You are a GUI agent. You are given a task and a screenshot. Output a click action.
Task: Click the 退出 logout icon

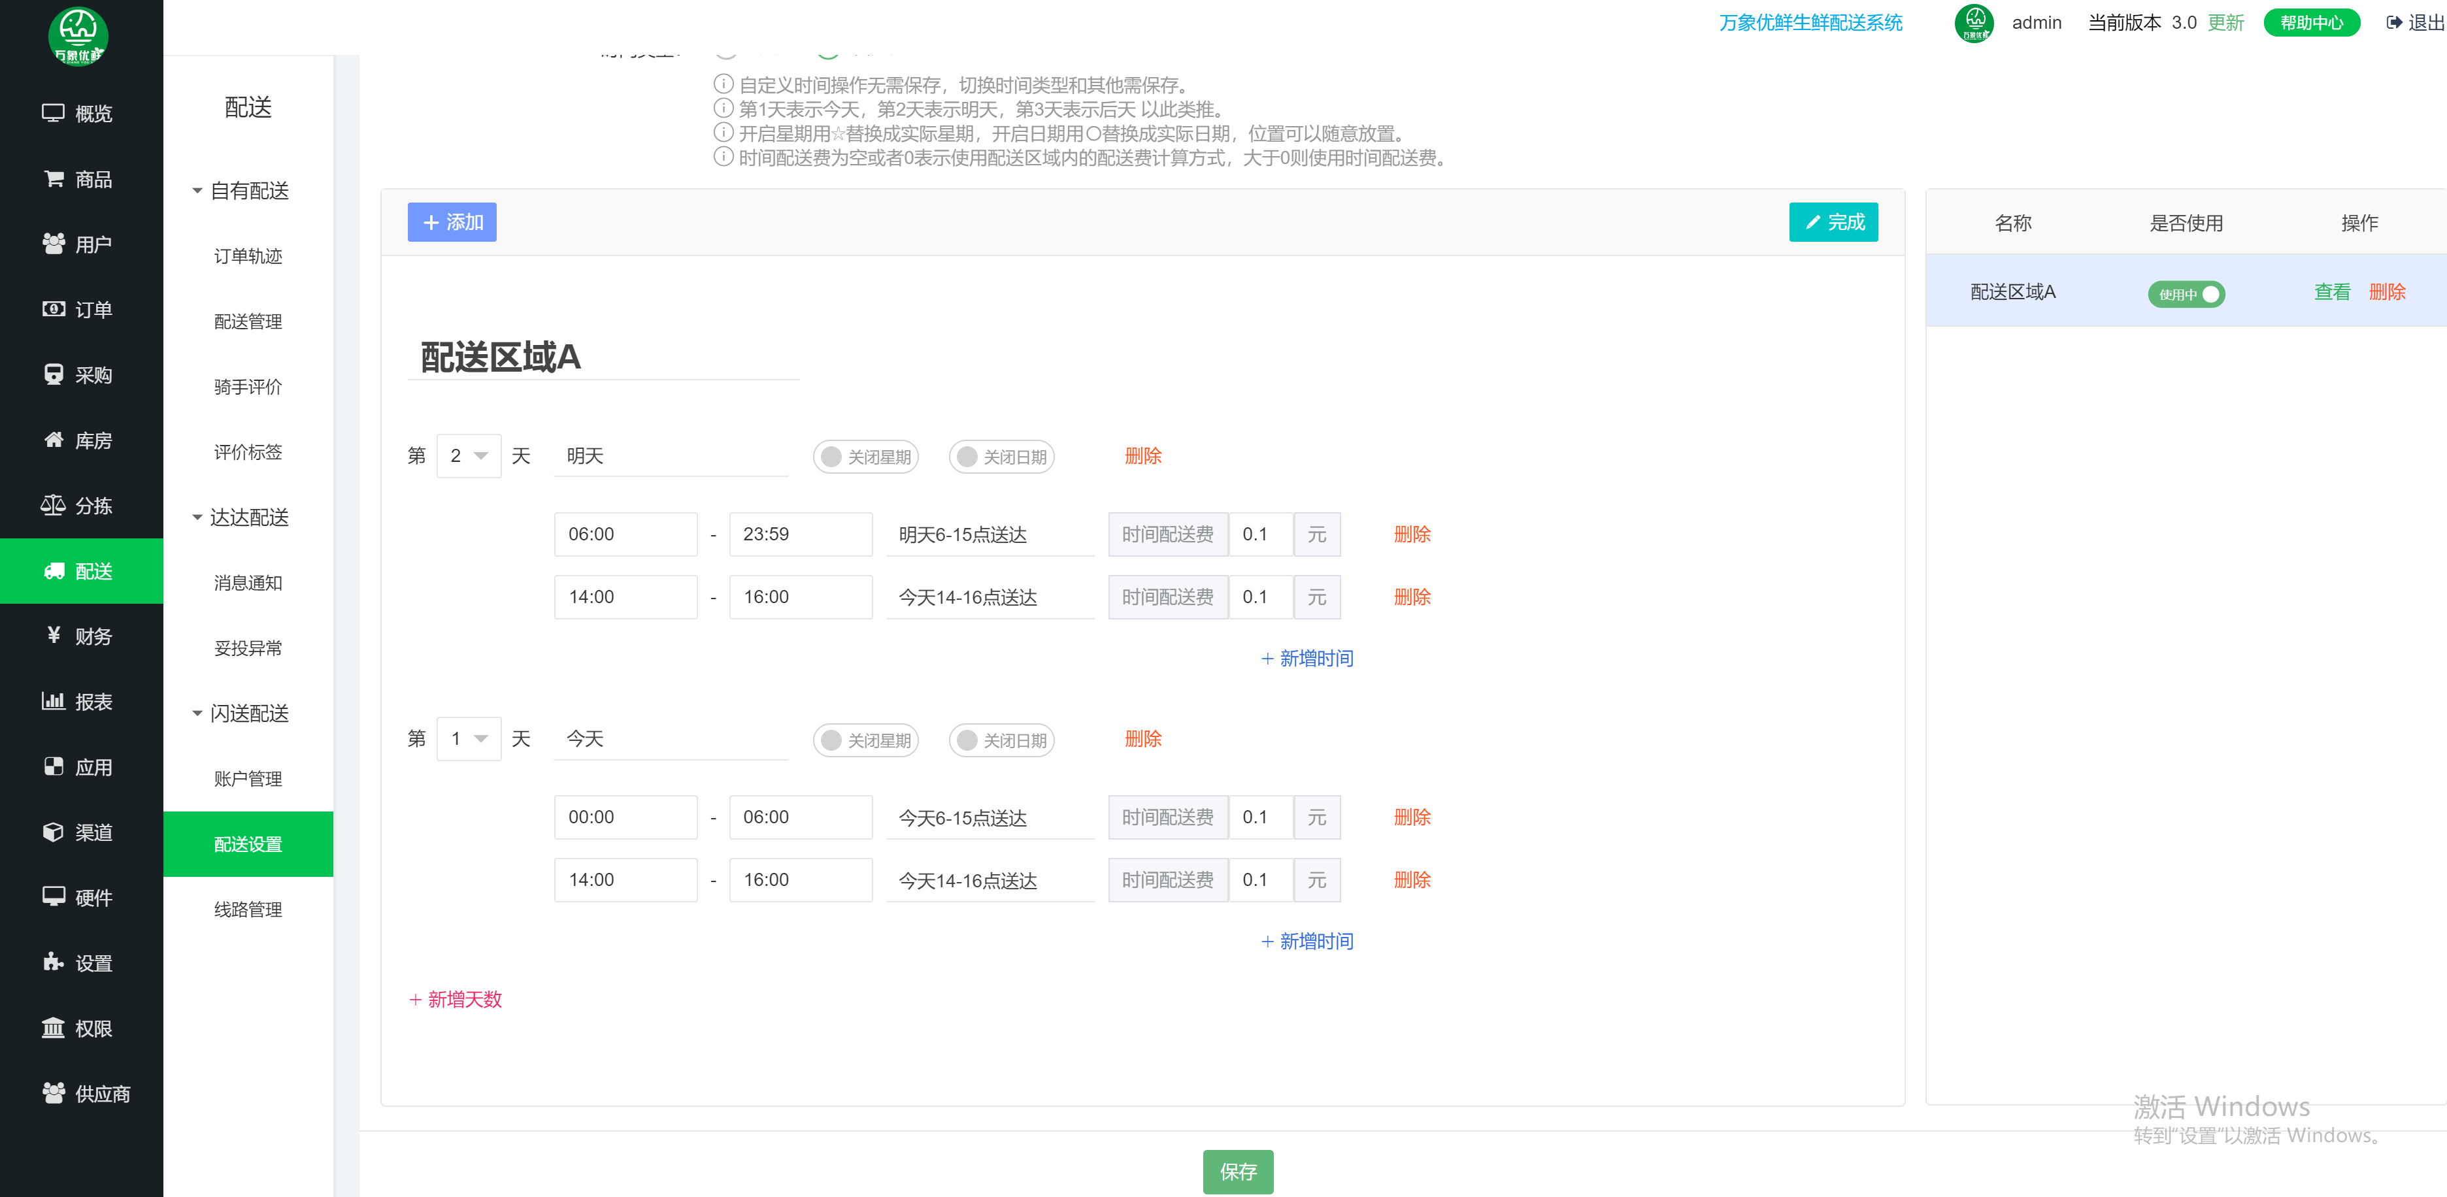pos(2394,23)
